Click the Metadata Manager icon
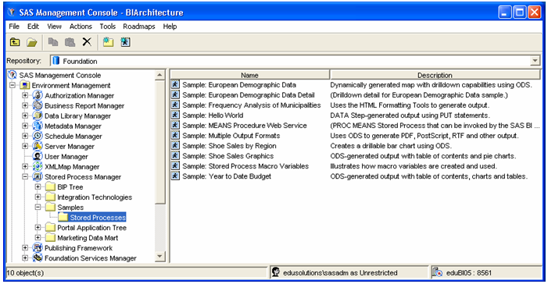Image resolution: width=548 pixels, height=284 pixels. [x=38, y=126]
